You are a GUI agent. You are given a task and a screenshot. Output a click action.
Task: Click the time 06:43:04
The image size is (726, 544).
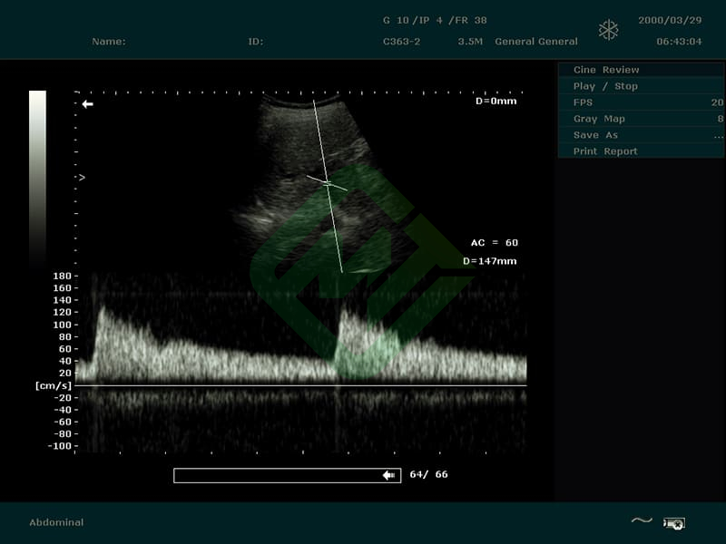point(679,42)
